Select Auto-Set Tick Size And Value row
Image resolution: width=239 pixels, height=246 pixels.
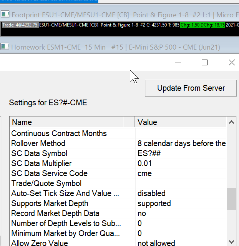point(118,193)
